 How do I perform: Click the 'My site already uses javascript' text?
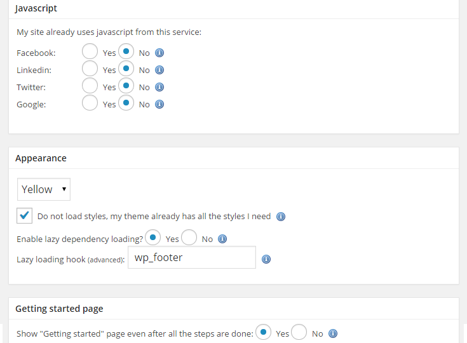pyautogui.click(x=109, y=32)
